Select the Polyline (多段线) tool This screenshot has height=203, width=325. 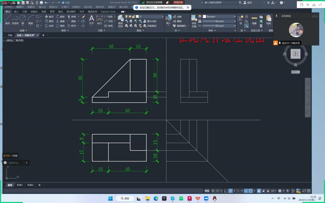[x=15, y=20]
